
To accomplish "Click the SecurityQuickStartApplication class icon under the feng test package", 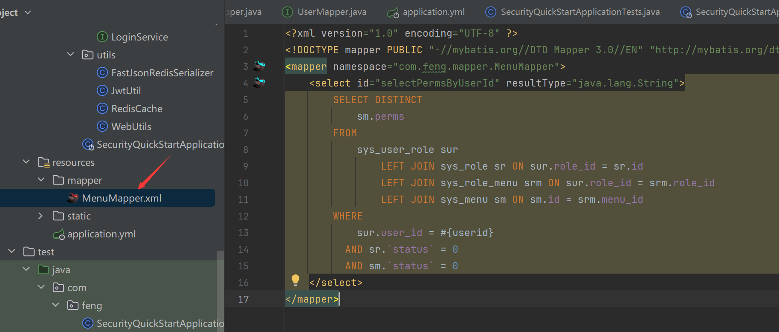I will 88,323.
